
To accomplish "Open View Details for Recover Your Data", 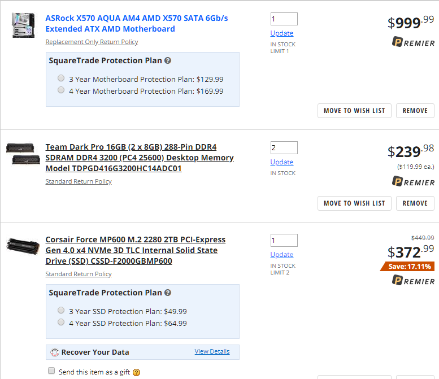I will pos(212,351).
